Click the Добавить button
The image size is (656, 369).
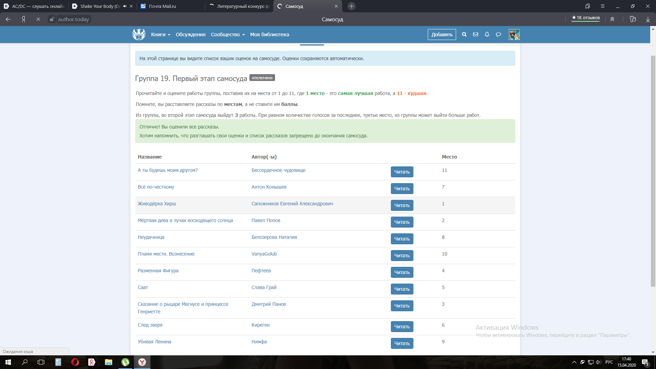tap(442, 35)
